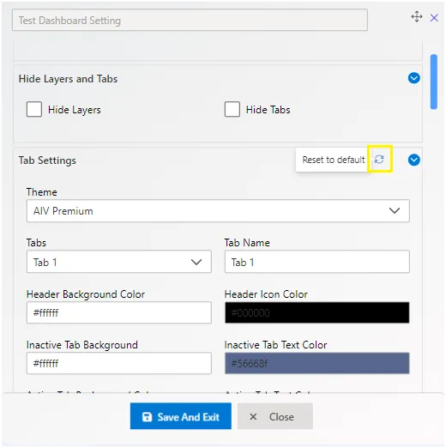Click the Close button label
446x448 pixels.
(281, 417)
